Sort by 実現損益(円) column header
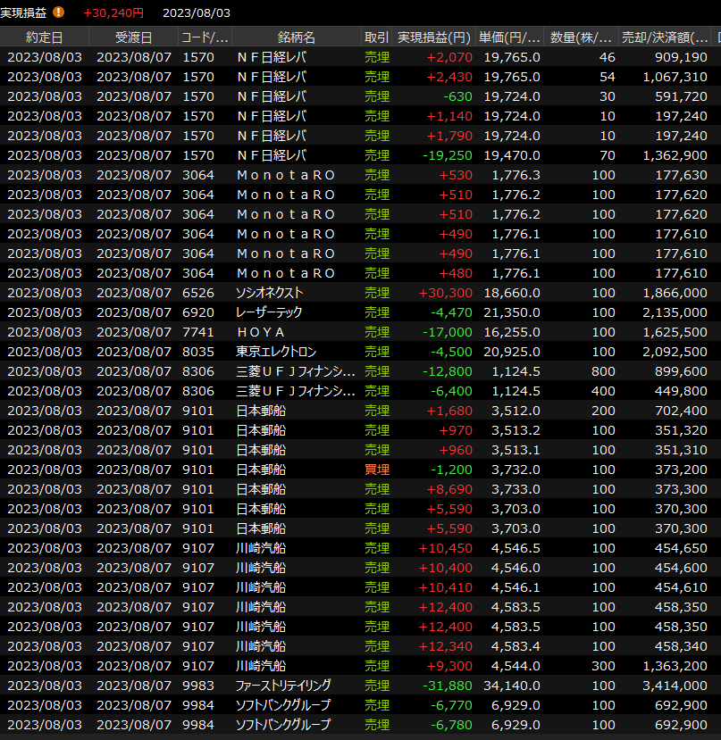Screen dimensions: 721x740 [433, 37]
